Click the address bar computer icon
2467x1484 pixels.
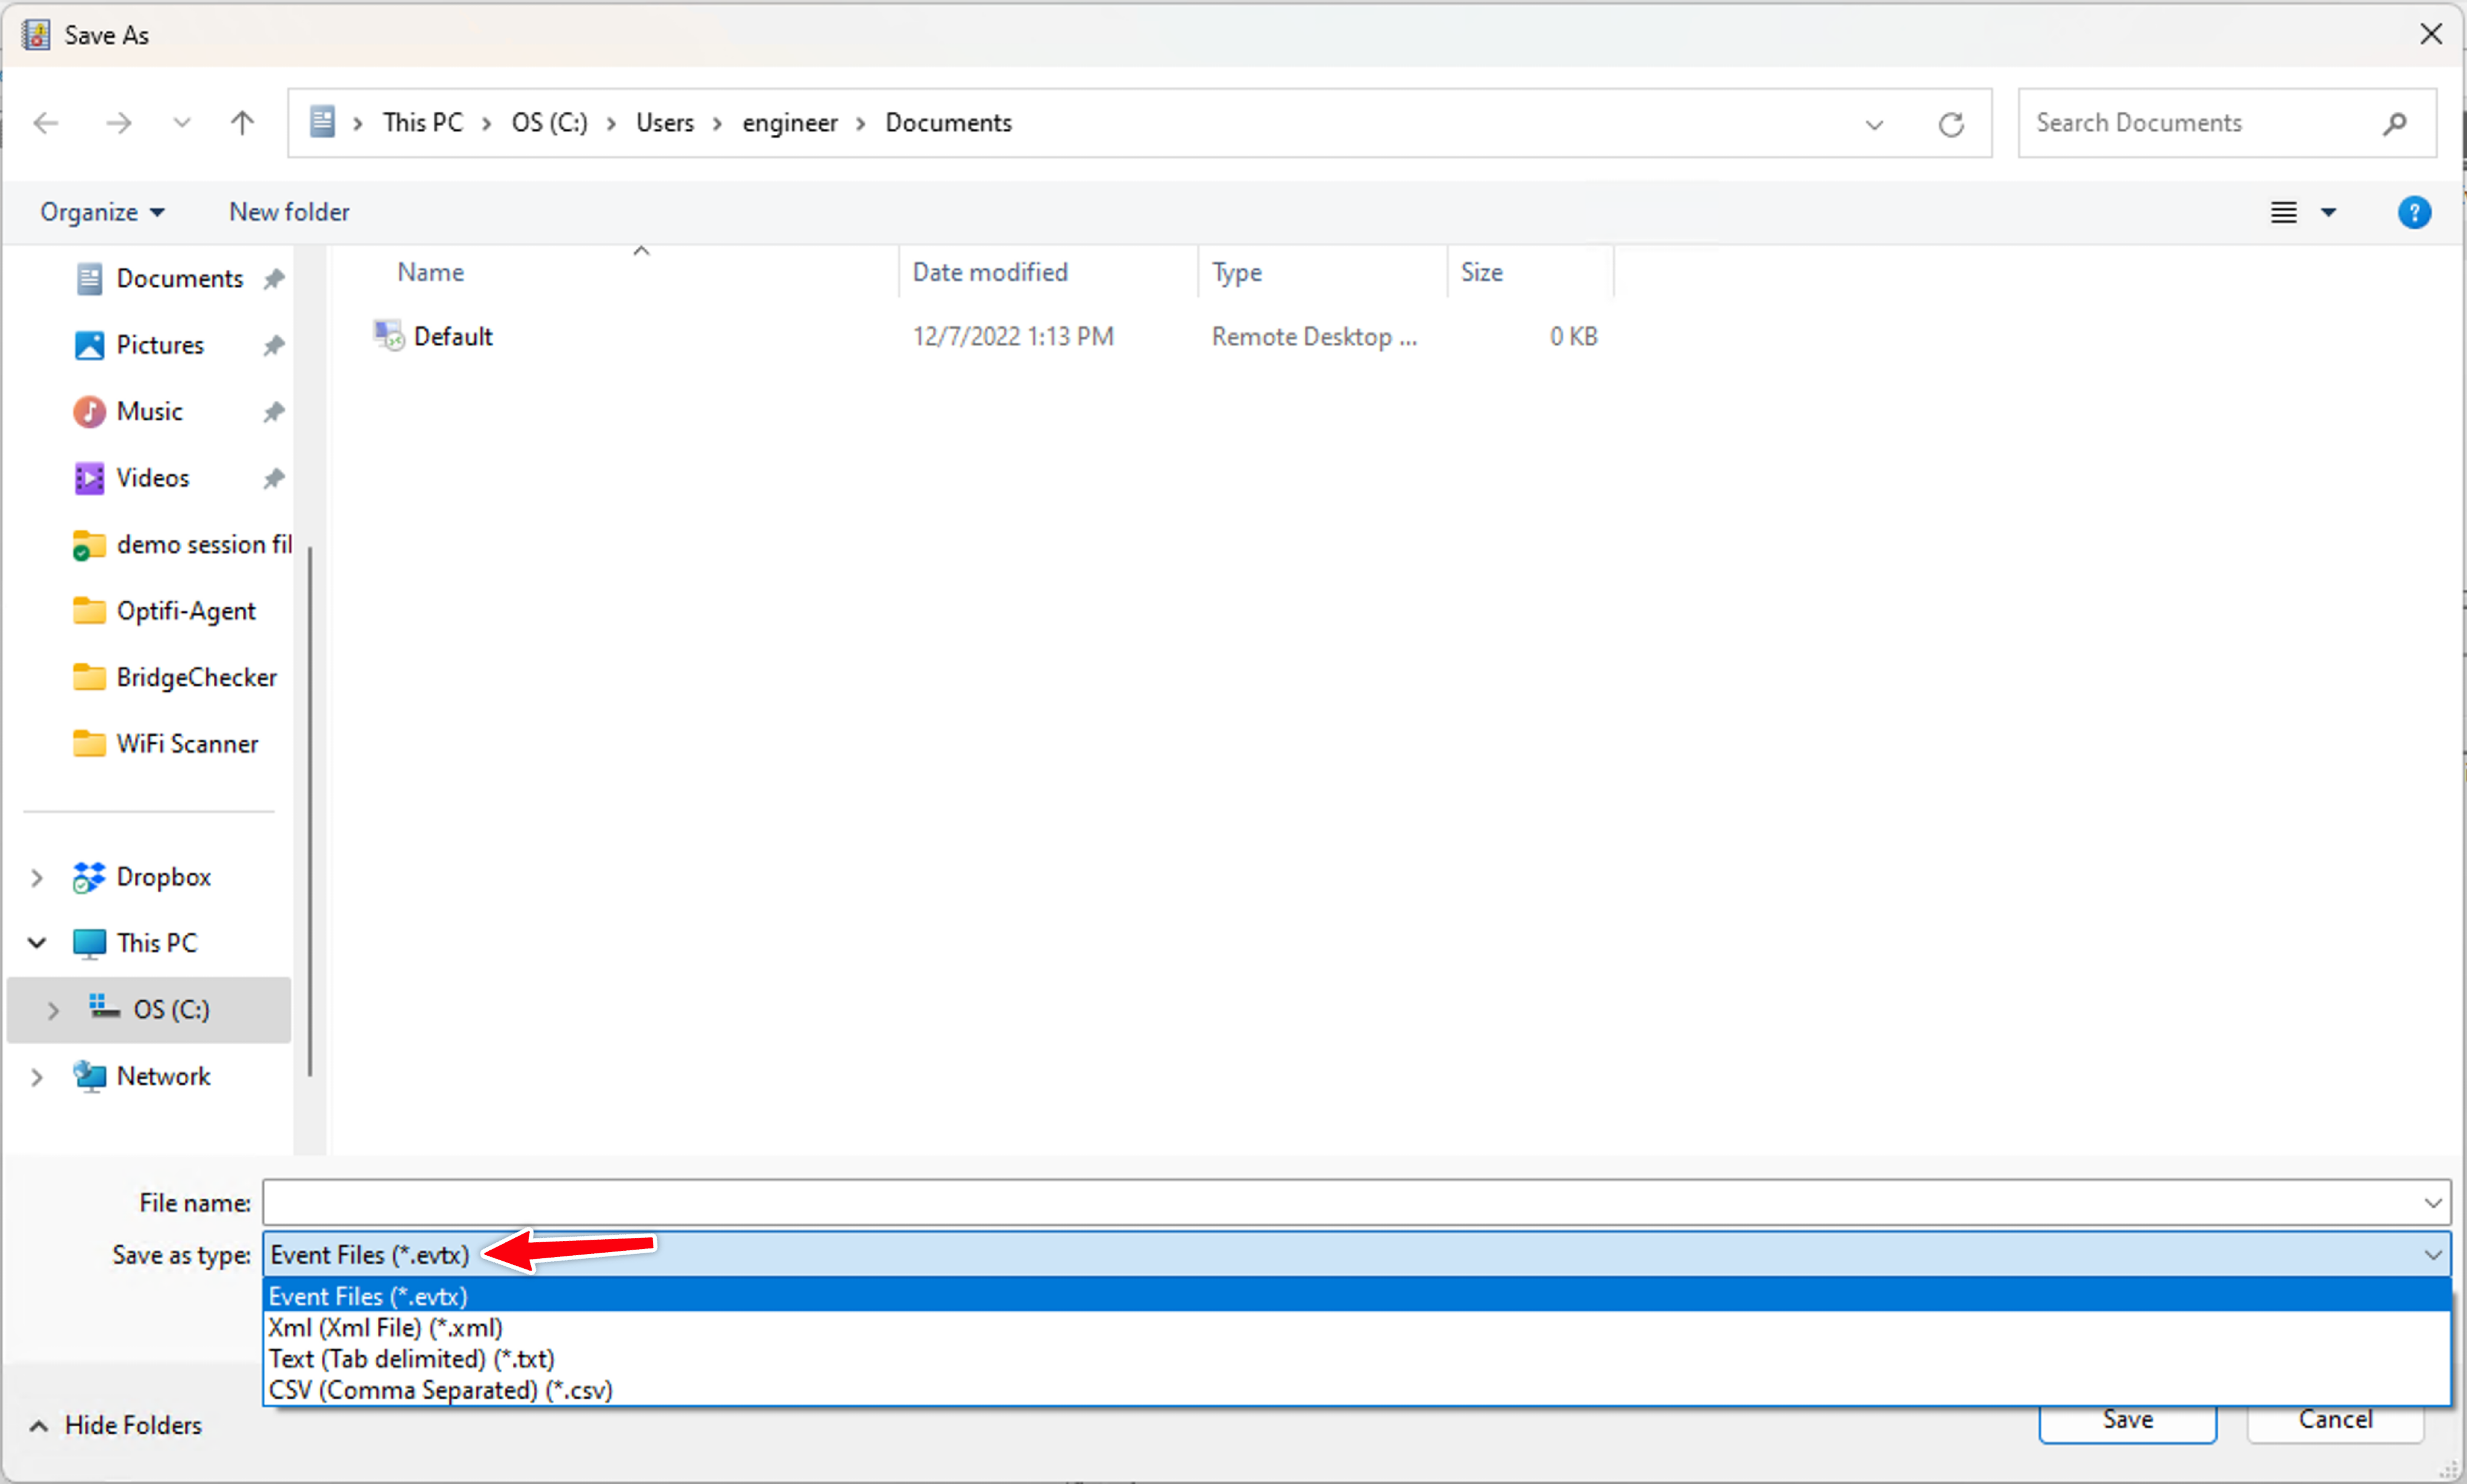pyautogui.click(x=322, y=123)
